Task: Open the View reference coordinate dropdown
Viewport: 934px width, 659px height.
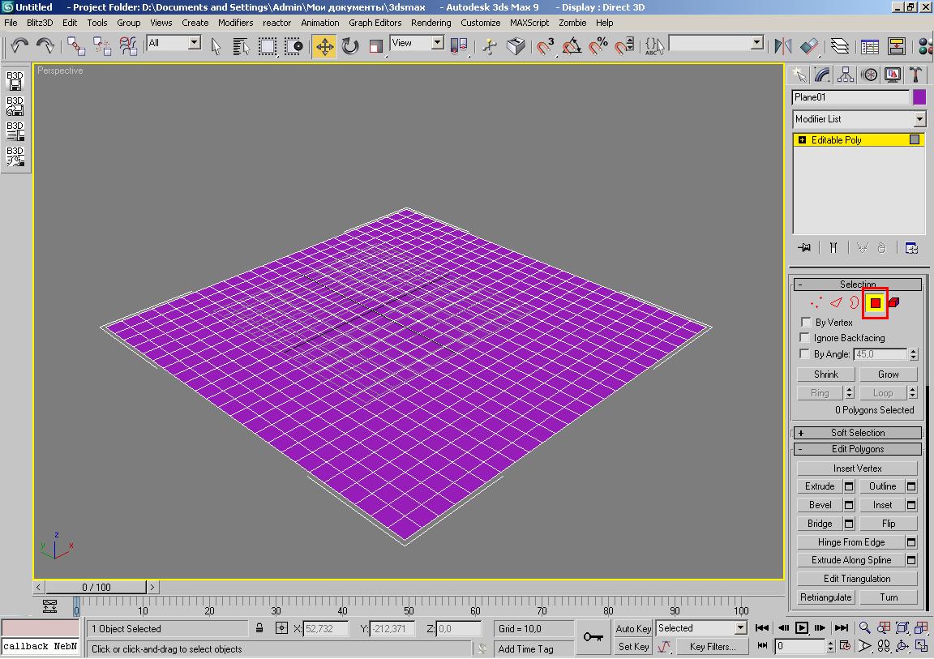Action: click(417, 44)
